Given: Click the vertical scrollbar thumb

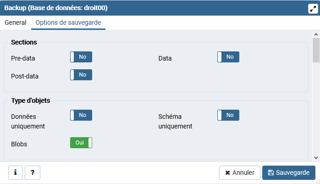Looking at the screenshot, I should [x=316, y=50].
